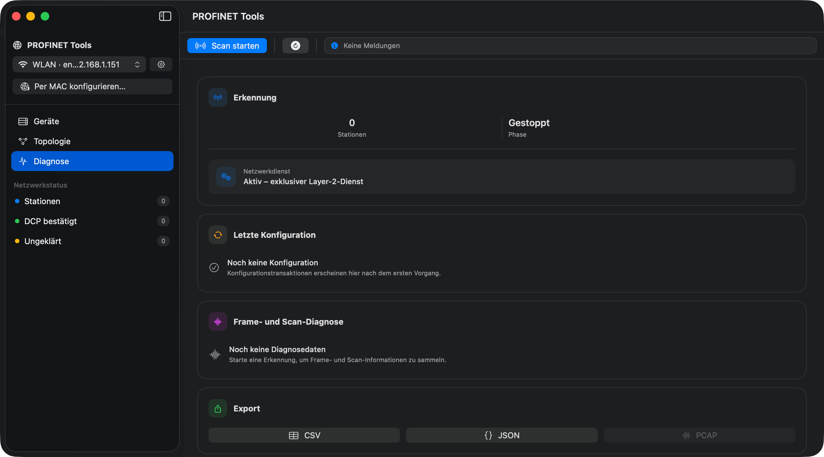Open Per MAC konfigurieren dialog
The image size is (824, 457).
point(92,87)
